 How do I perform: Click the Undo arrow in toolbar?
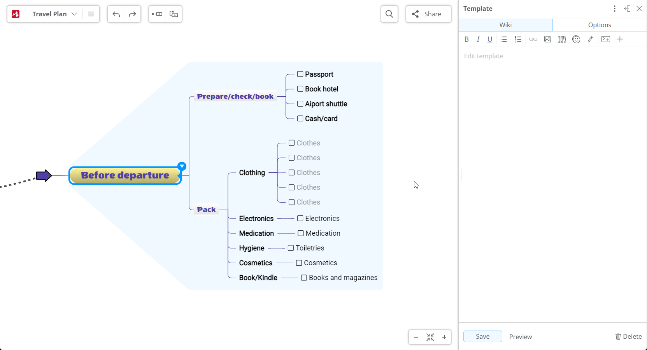pos(116,14)
